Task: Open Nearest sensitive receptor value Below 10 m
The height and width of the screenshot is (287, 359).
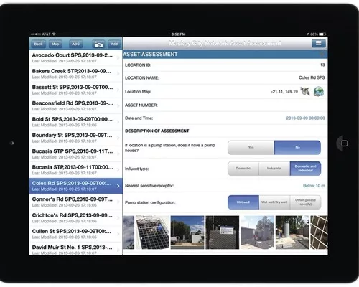Action: click(x=314, y=186)
